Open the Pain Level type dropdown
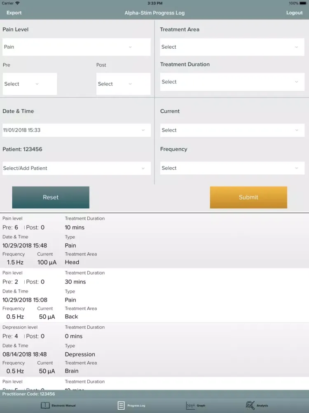The width and height of the screenshot is (309, 413). (77, 47)
